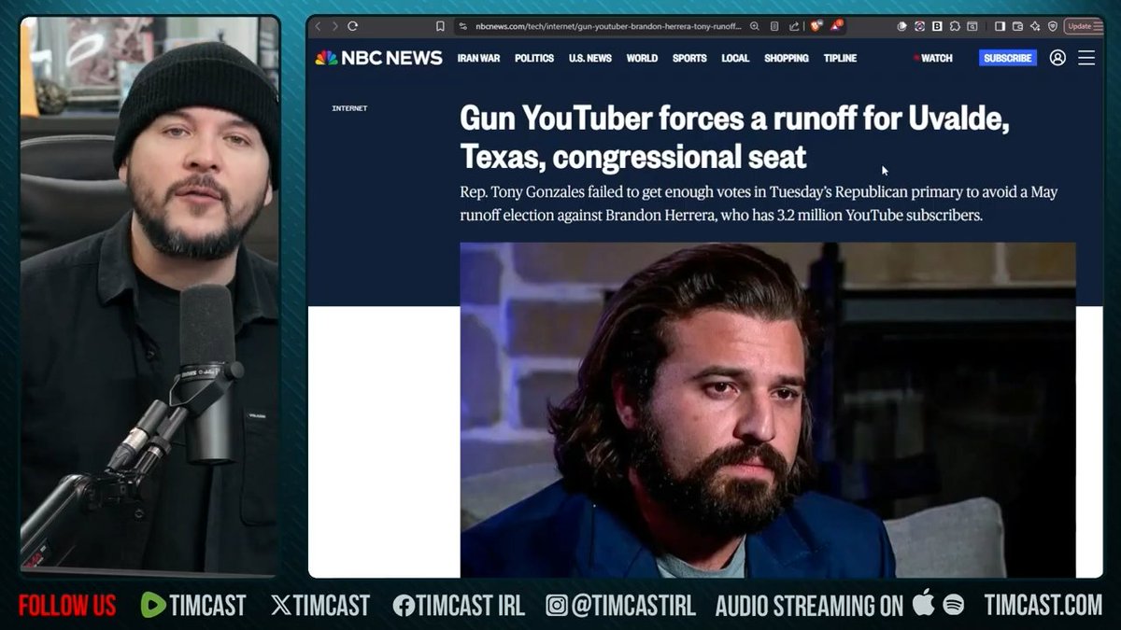Expand the NBC News hamburger menu

coord(1086,58)
